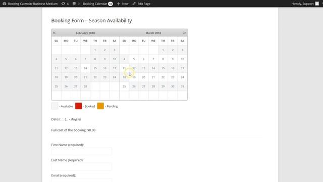Select March 24 in the calendar
The width and height of the screenshot is (323, 182).
182,77
